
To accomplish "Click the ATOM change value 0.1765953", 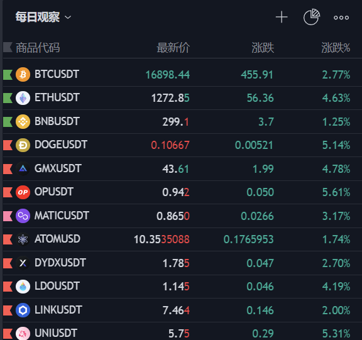I will click(249, 239).
